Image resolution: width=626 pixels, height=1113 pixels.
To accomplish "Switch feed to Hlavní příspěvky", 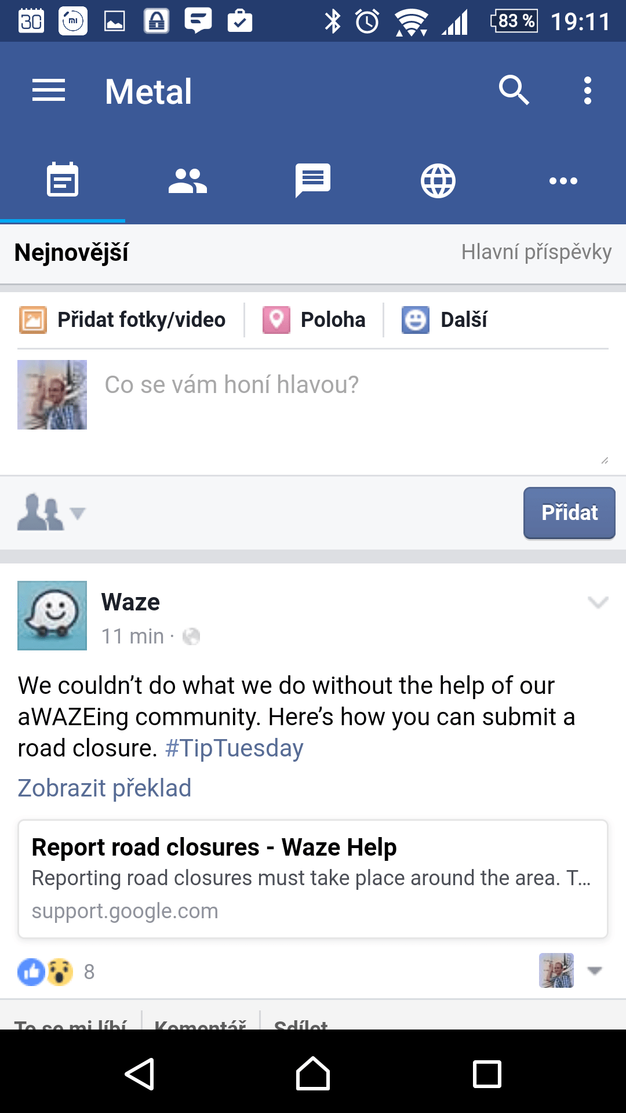I will (x=537, y=253).
